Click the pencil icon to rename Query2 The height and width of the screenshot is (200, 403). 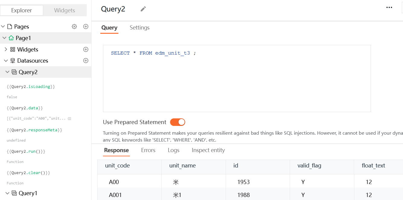(x=143, y=9)
